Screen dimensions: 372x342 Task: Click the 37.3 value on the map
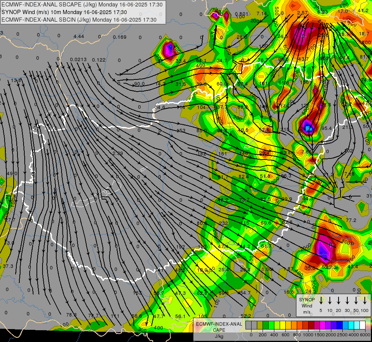click(x=8, y=266)
